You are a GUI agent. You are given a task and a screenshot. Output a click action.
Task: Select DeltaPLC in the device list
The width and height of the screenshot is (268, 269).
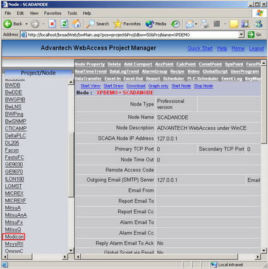[x=15, y=135]
